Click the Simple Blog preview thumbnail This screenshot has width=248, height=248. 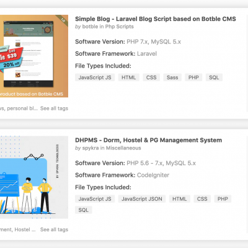(34, 56)
